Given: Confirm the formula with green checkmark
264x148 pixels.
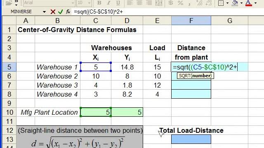Looking at the screenshot, I should (60, 12).
